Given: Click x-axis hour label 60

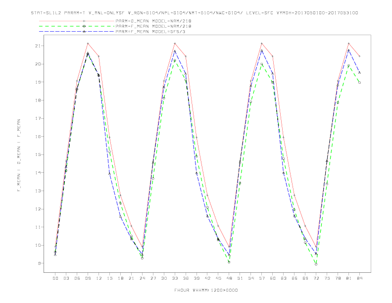Looking at the screenshot, I should pos(273,278).
